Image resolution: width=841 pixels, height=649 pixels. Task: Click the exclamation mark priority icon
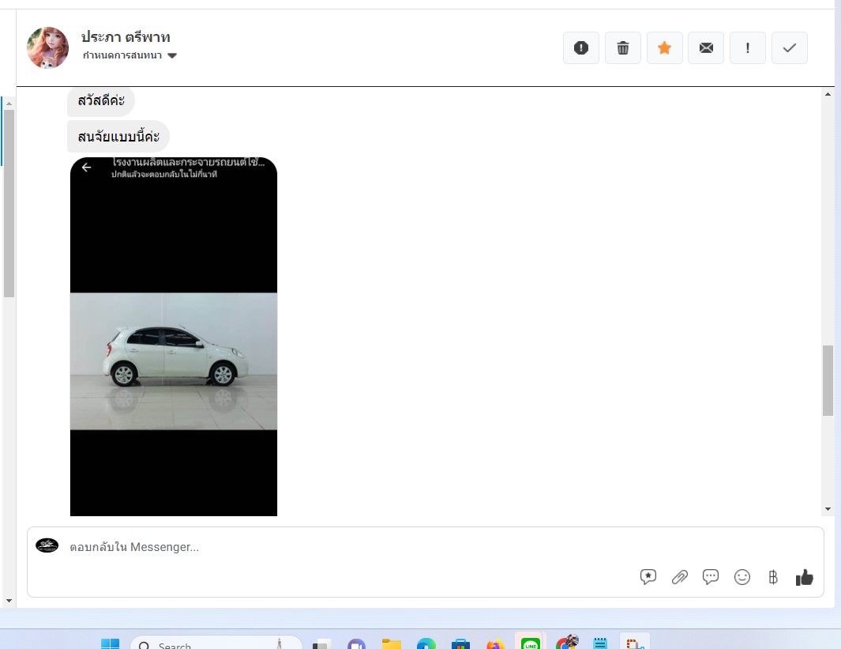tap(748, 47)
